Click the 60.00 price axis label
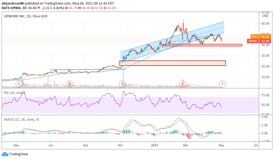 265,24
